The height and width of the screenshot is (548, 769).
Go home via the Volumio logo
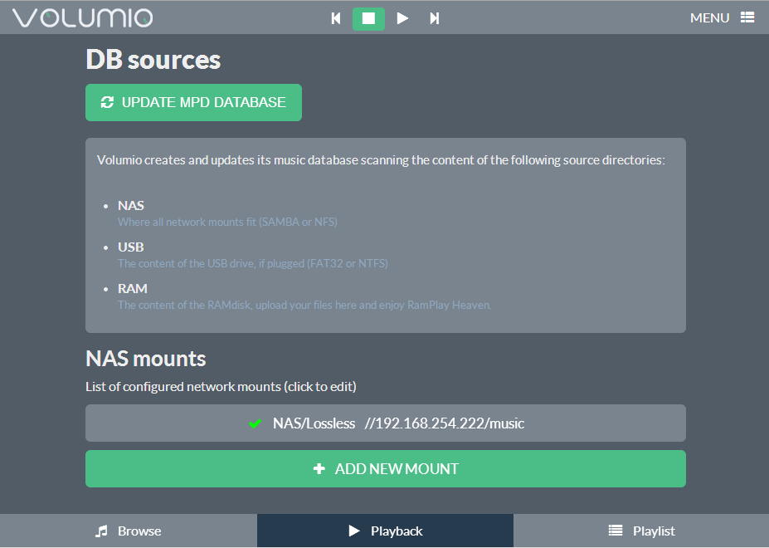click(x=82, y=17)
